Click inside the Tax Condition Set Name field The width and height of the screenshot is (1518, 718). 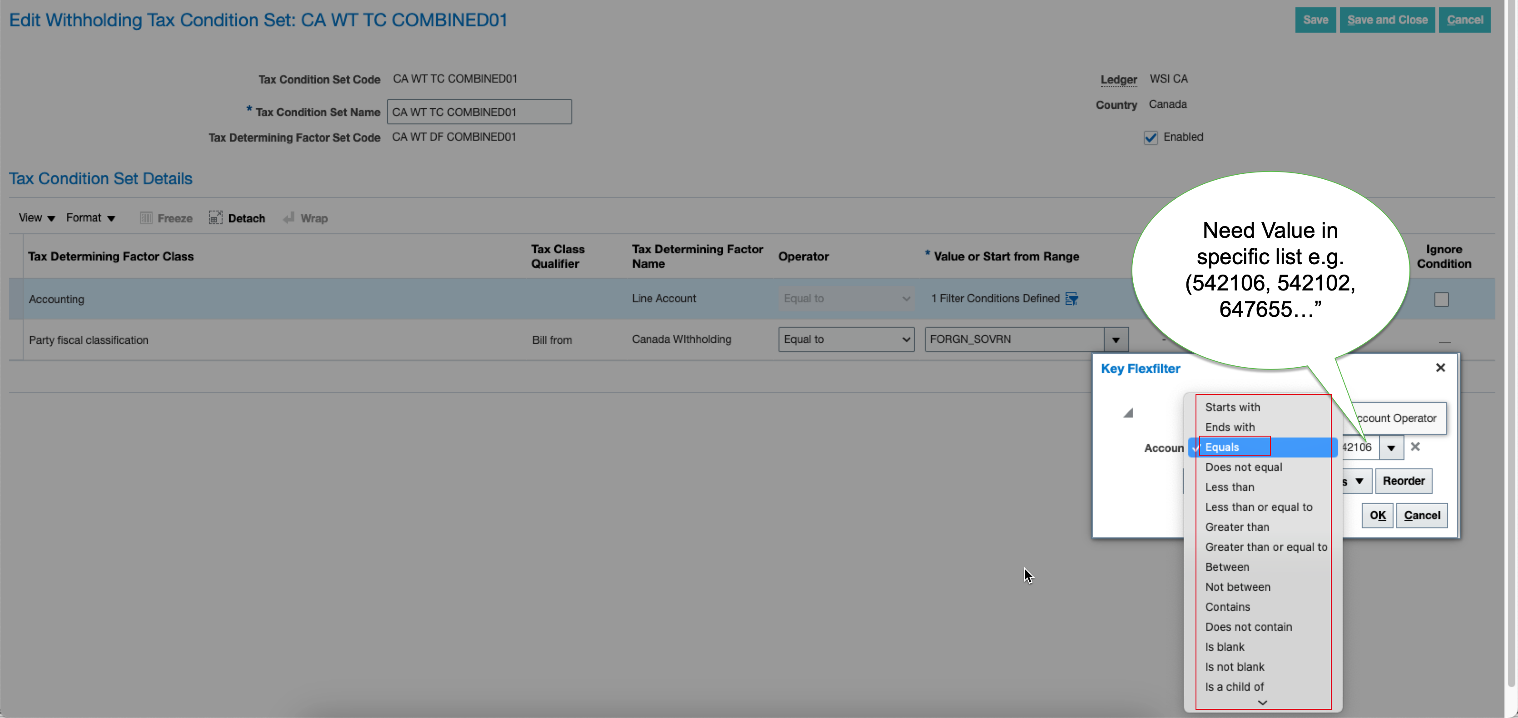pyautogui.click(x=478, y=111)
